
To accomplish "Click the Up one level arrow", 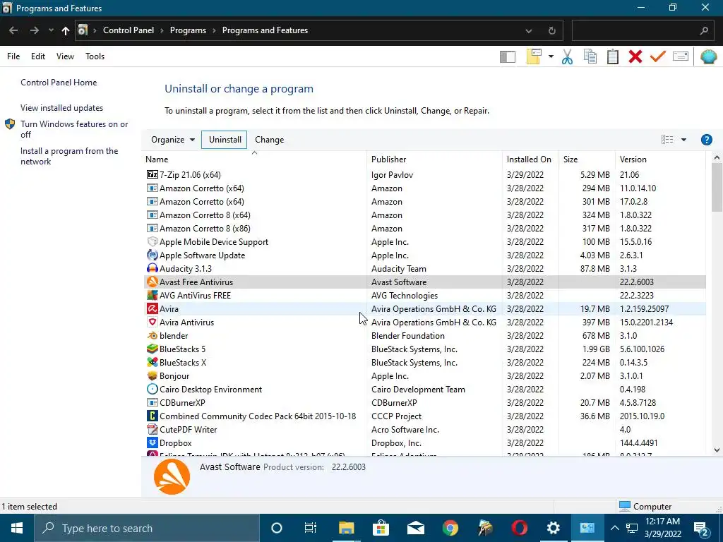I will pos(66,31).
